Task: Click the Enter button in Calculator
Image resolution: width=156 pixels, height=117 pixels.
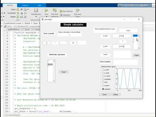Action: (x=105, y=95)
